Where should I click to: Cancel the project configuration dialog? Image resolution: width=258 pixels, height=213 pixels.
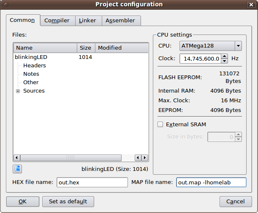[x=236, y=202]
